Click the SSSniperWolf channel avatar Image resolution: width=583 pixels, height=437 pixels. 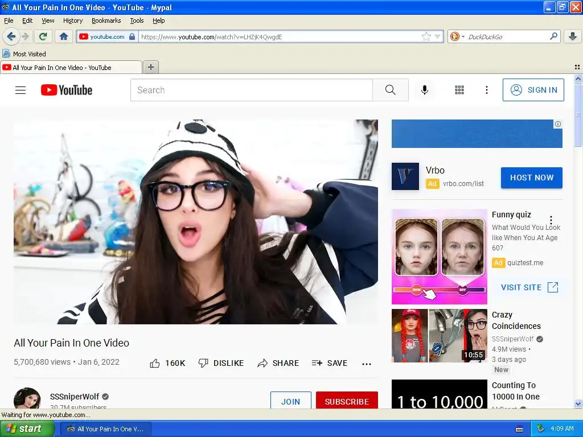tap(27, 399)
